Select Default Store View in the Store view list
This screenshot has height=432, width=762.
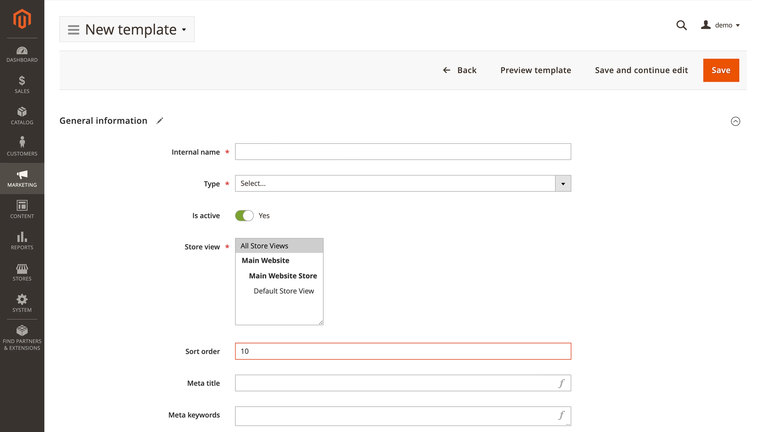(284, 291)
